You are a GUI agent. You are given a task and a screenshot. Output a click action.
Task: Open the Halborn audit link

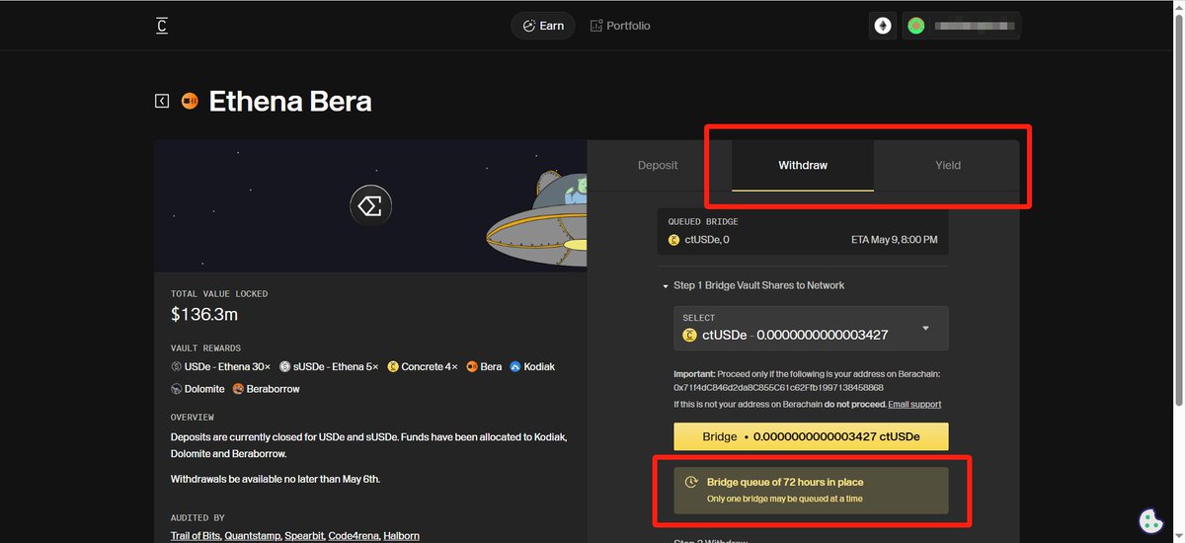tap(401, 536)
